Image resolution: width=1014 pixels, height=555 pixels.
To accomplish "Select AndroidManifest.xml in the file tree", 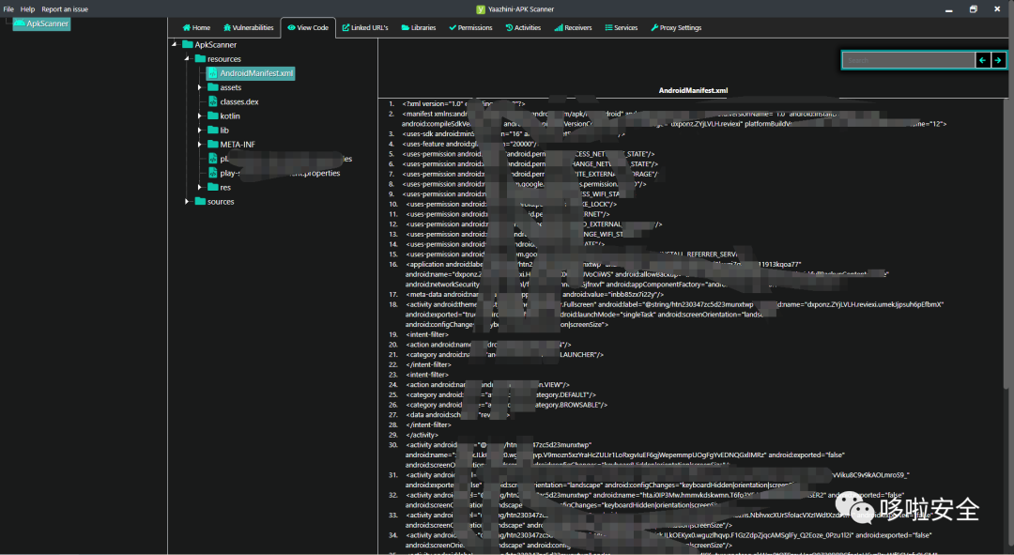I will click(x=251, y=73).
